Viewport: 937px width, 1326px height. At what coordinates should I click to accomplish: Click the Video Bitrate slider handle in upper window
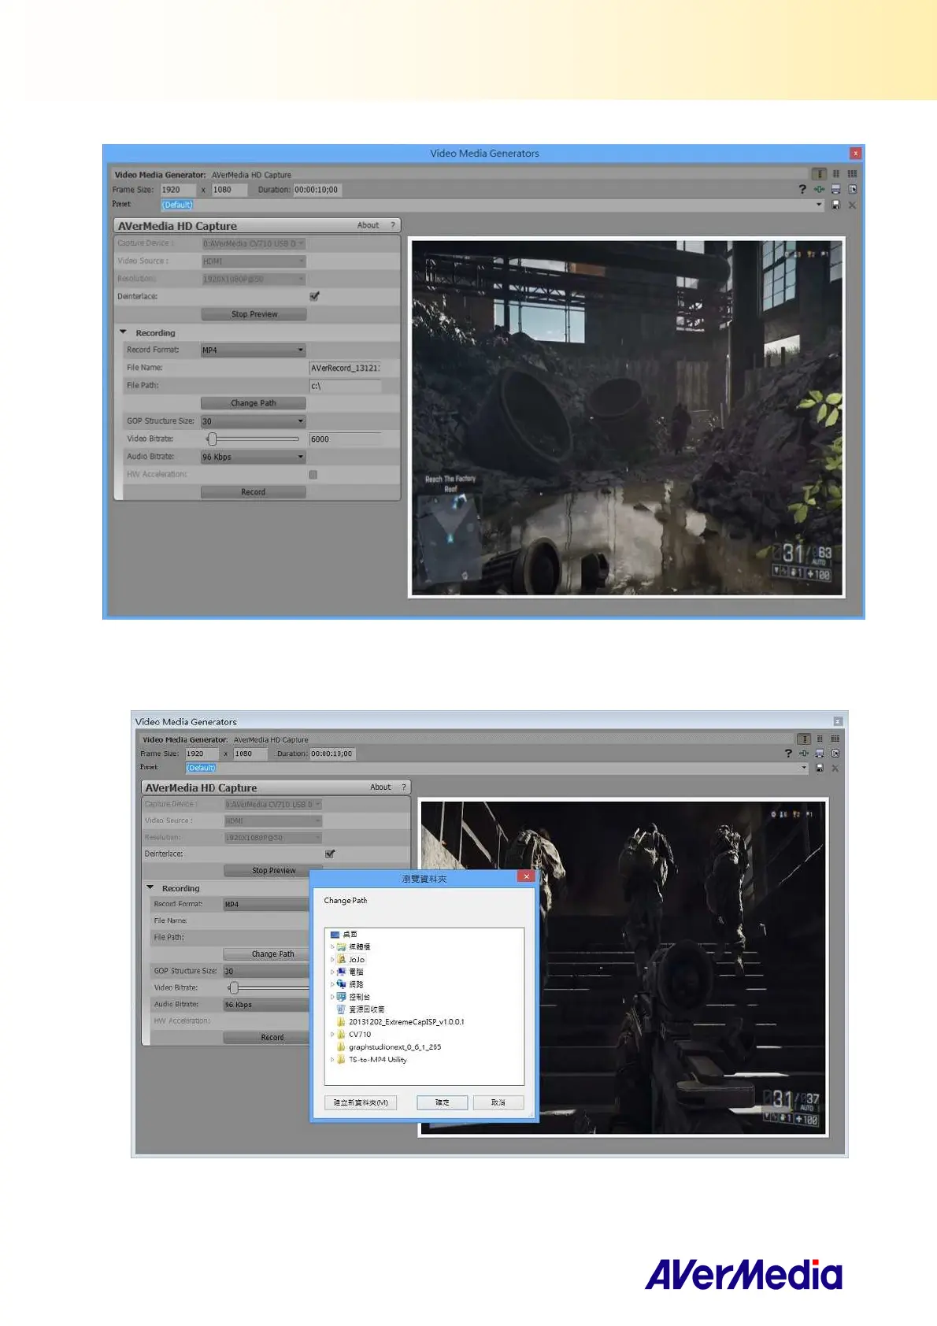(x=212, y=439)
